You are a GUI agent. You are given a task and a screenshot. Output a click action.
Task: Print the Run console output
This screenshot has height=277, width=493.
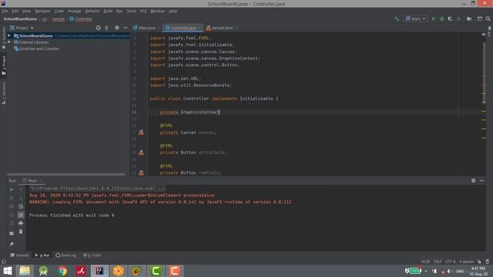click(21, 223)
